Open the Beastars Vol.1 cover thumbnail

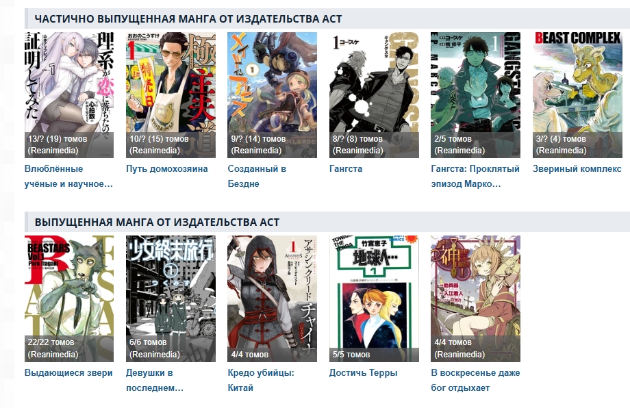click(69, 298)
